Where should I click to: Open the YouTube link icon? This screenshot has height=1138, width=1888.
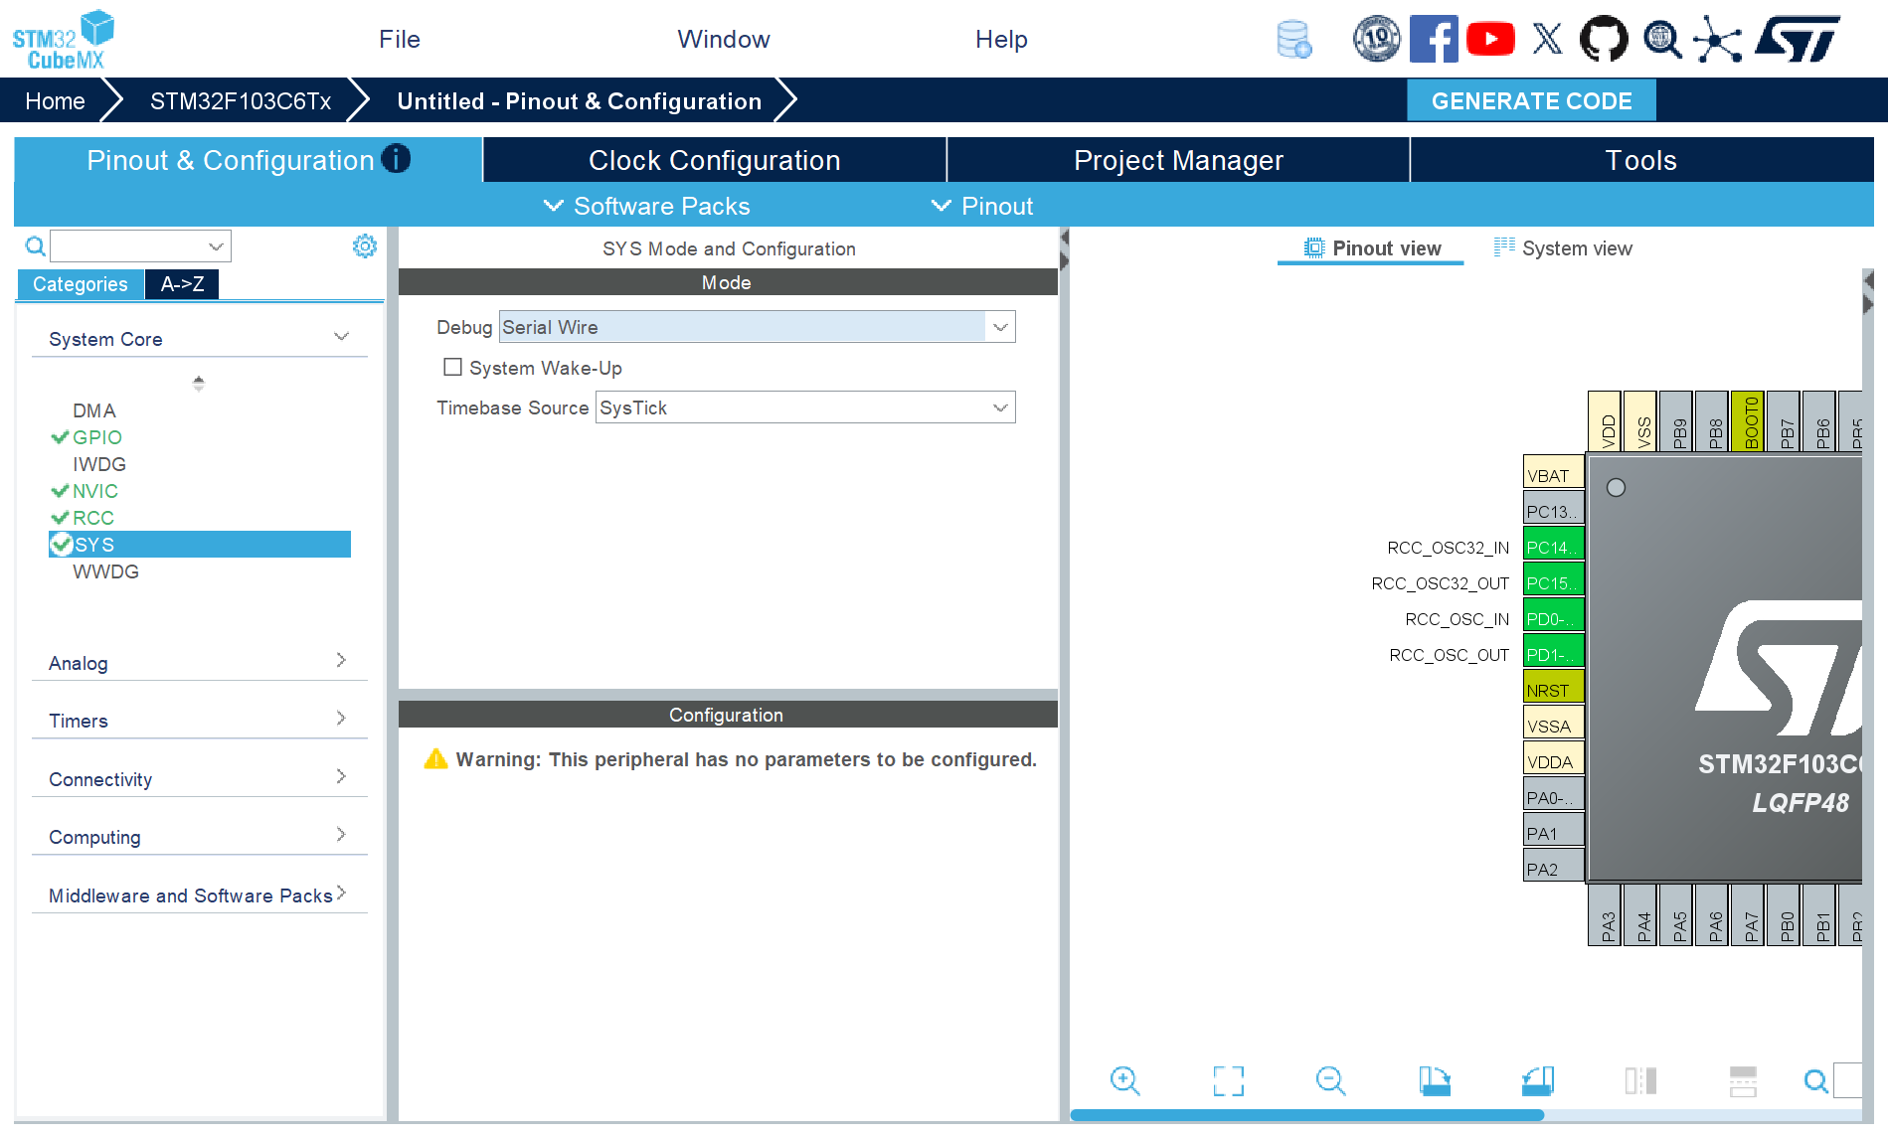coord(1490,40)
